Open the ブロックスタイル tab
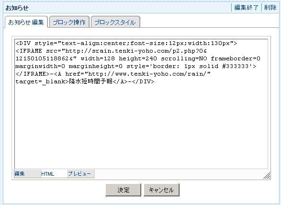Viewport: 281px width, 205px height. 115,22
